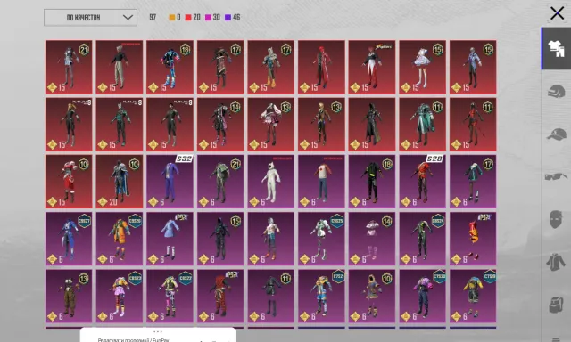Open the outfits (shirt and pants) category

pyautogui.click(x=556, y=48)
